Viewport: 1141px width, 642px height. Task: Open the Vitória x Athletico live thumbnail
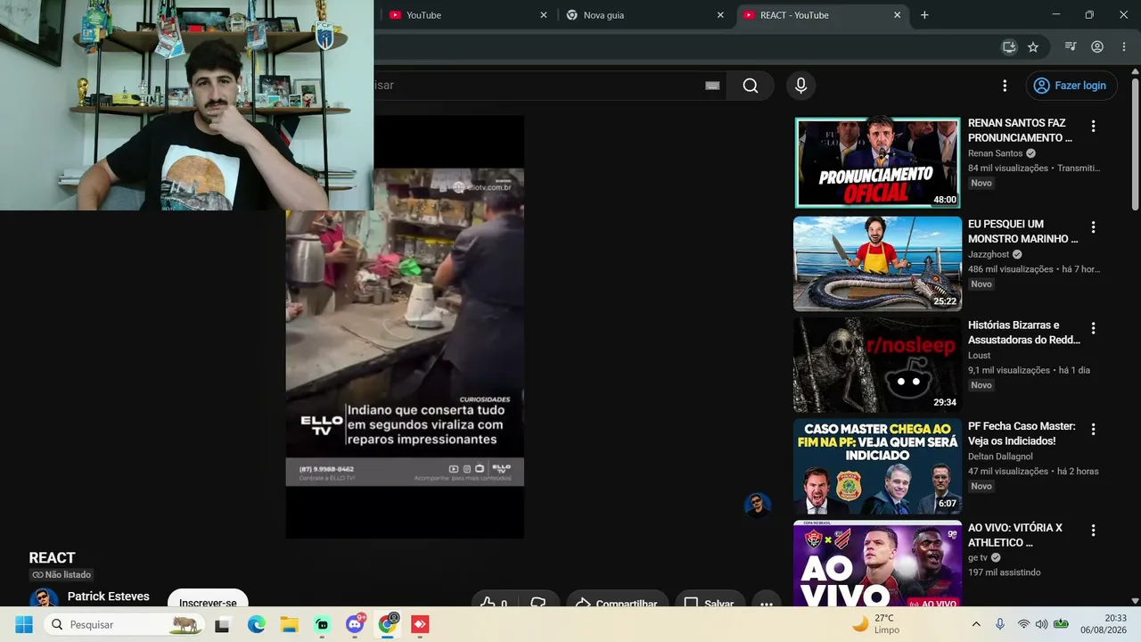pos(878,564)
